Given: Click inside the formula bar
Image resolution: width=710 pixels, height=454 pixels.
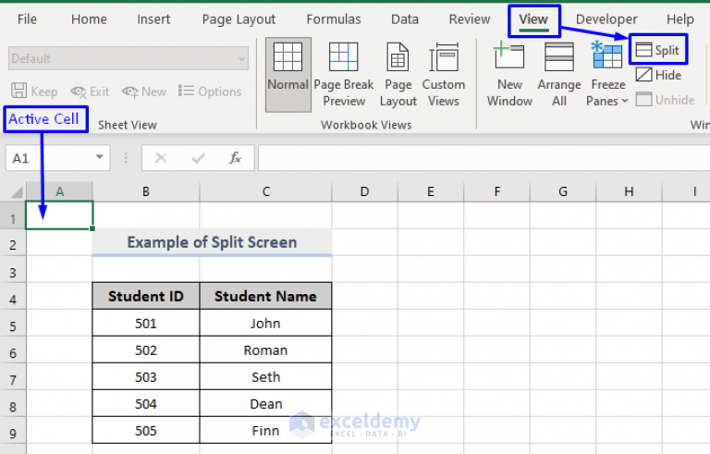Looking at the screenshot, I should tap(484, 158).
